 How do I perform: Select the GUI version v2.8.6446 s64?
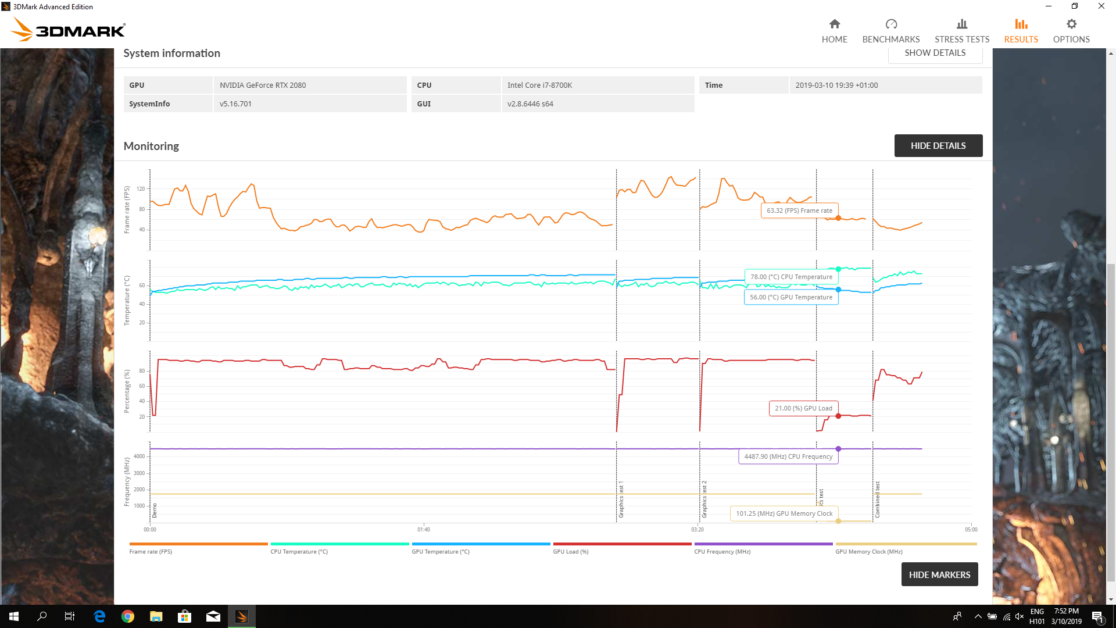tap(530, 104)
